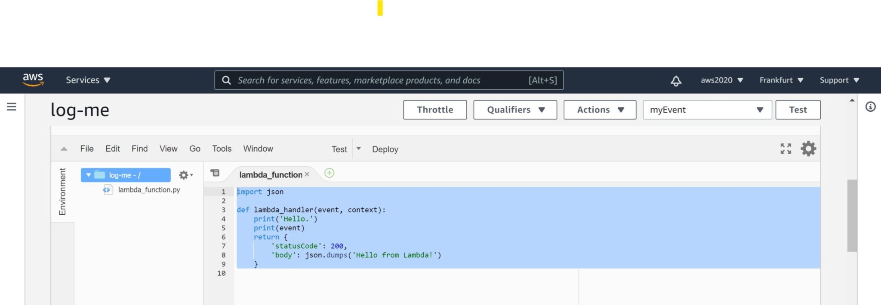Open the notifications bell icon

(676, 80)
